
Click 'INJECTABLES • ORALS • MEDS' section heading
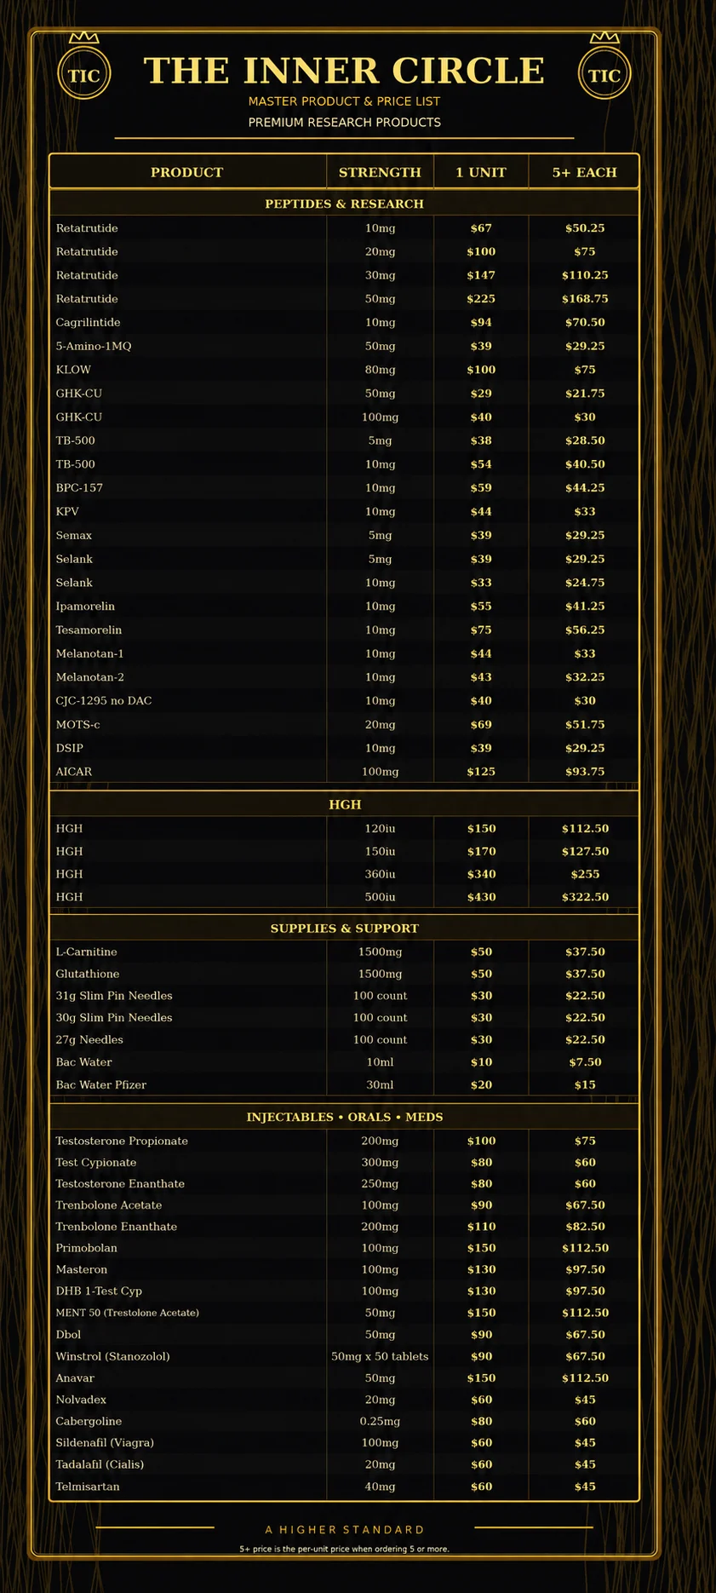(x=345, y=1117)
